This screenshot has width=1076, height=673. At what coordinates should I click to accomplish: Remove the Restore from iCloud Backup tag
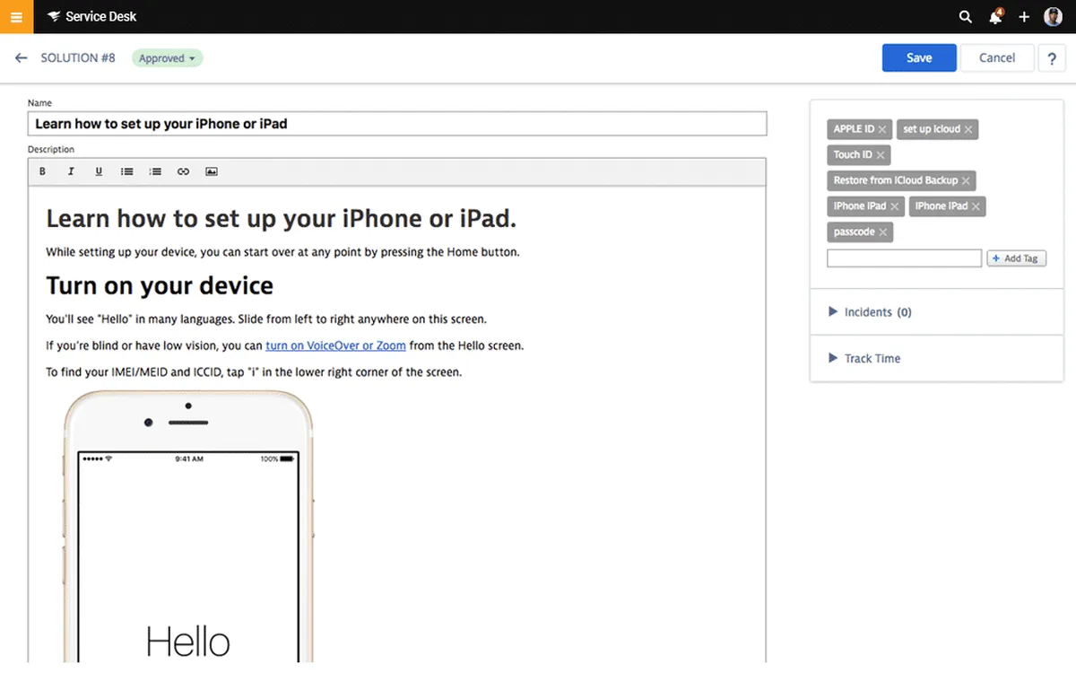pyautogui.click(x=966, y=180)
